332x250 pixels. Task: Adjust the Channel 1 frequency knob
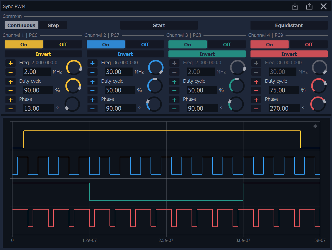pyautogui.click(x=74, y=68)
